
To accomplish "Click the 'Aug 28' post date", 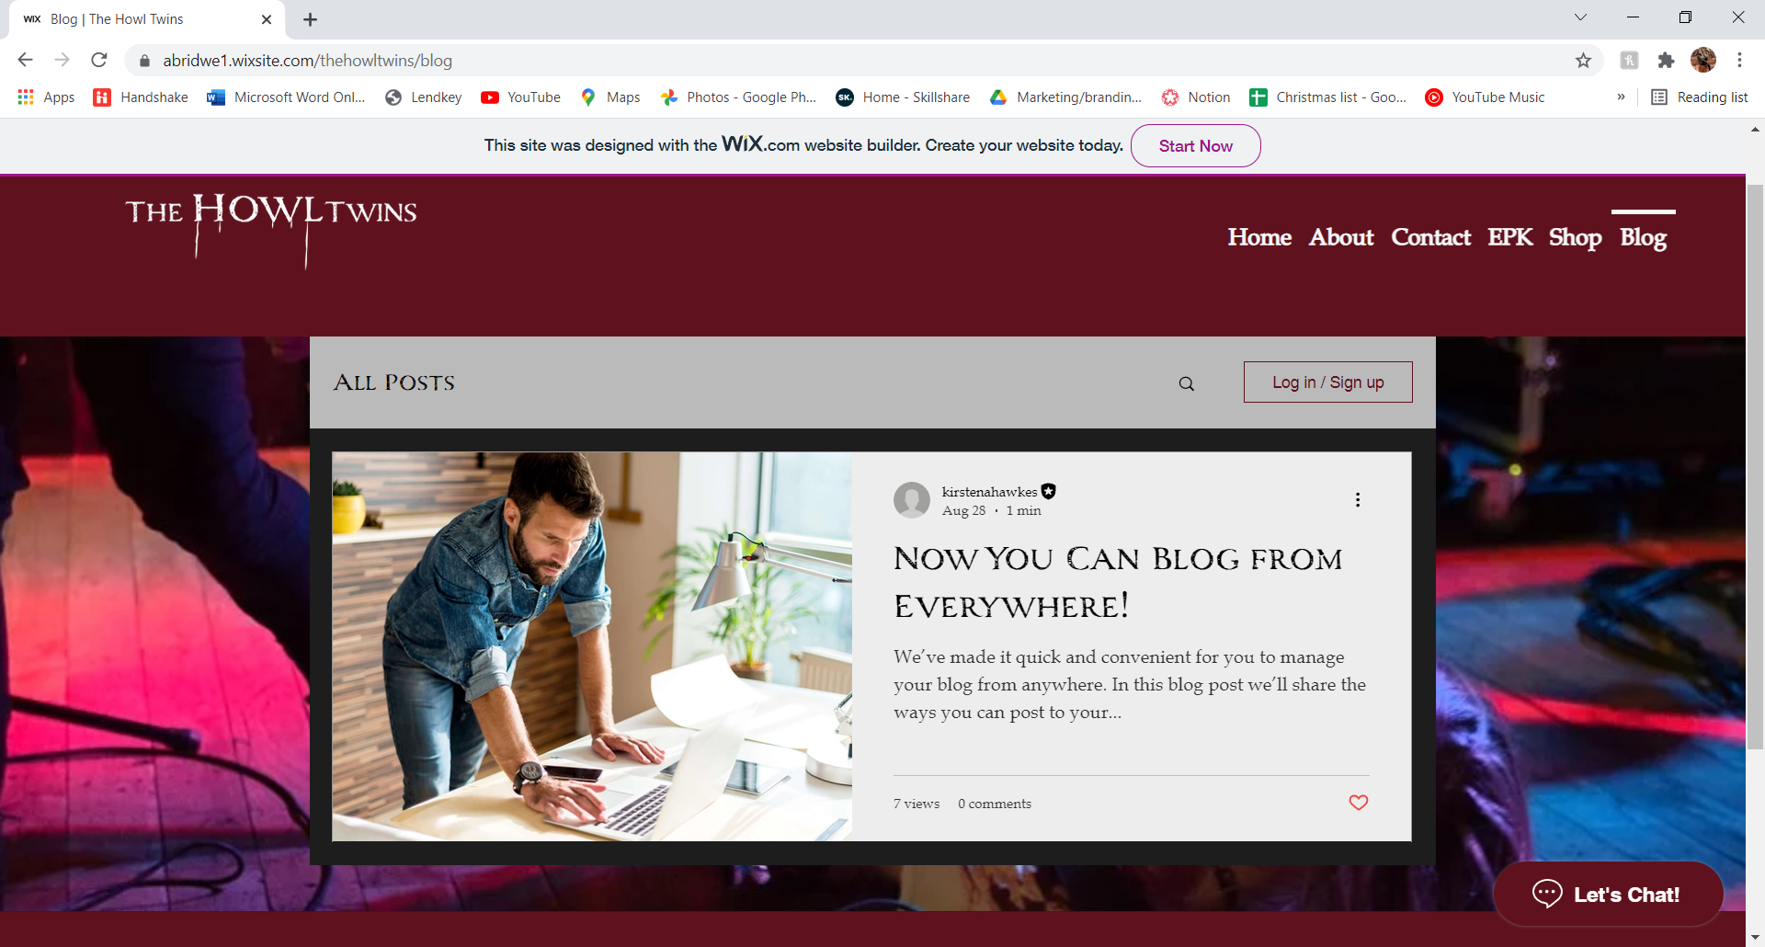I will click(963, 511).
